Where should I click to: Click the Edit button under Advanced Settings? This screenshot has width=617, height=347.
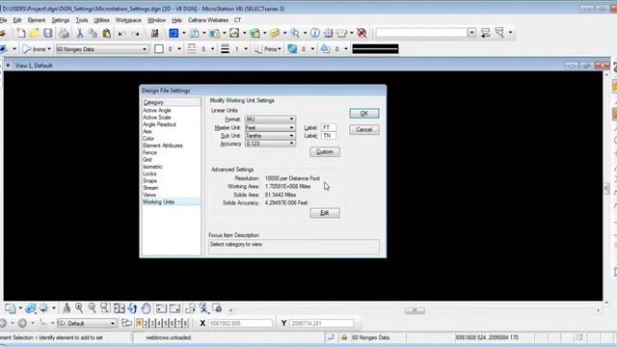click(x=325, y=213)
